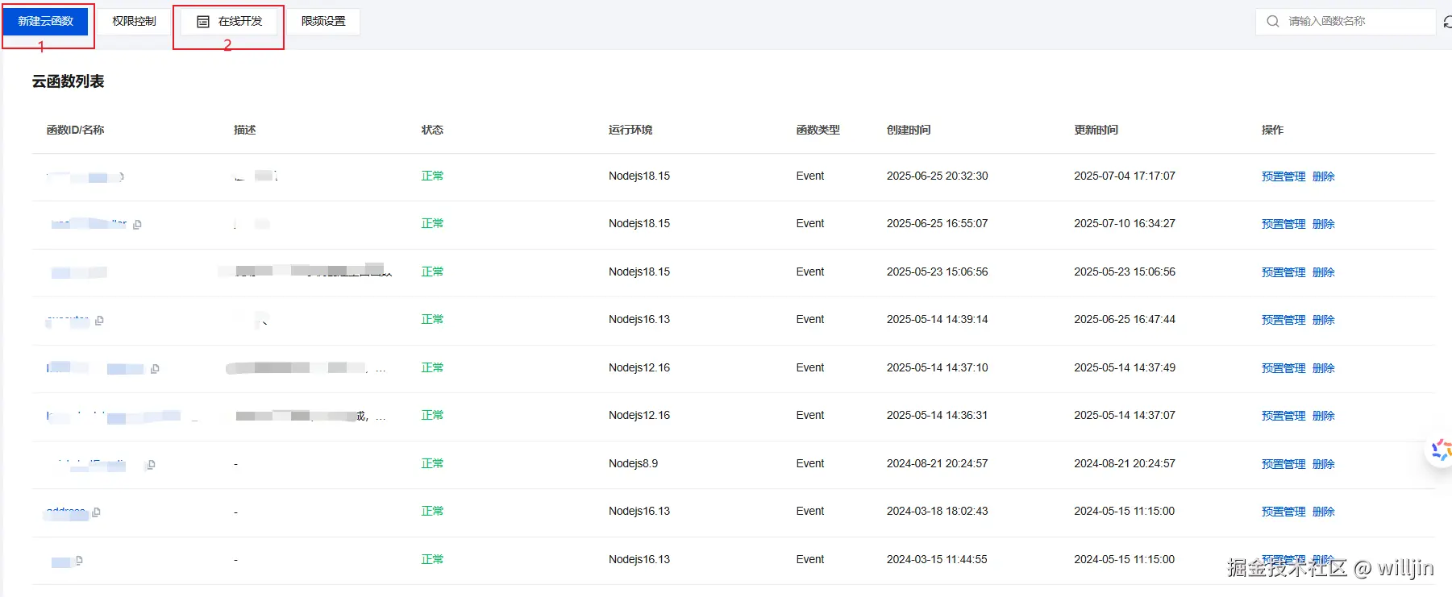The image size is (1452, 597).
Task: Copy name of function created 2025-05-14 14:39:14
Action: (x=99, y=321)
